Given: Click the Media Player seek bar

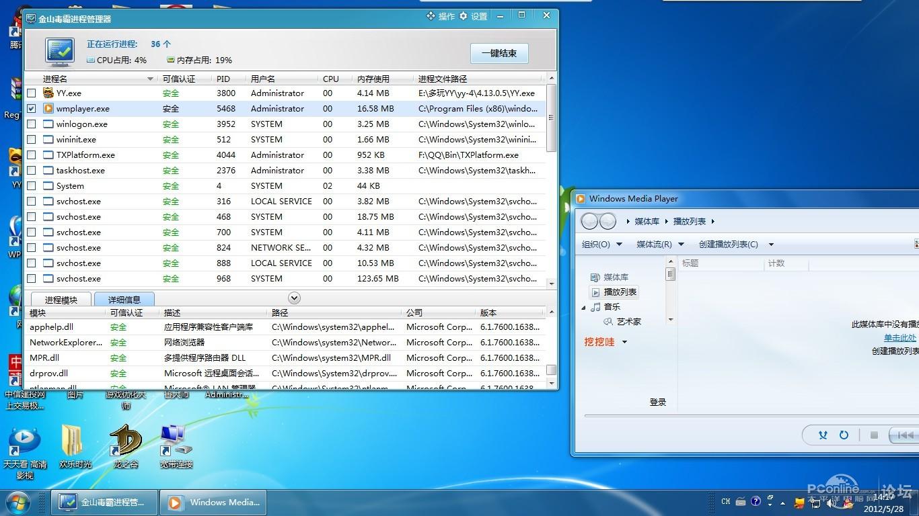Looking at the screenshot, I should [751, 417].
